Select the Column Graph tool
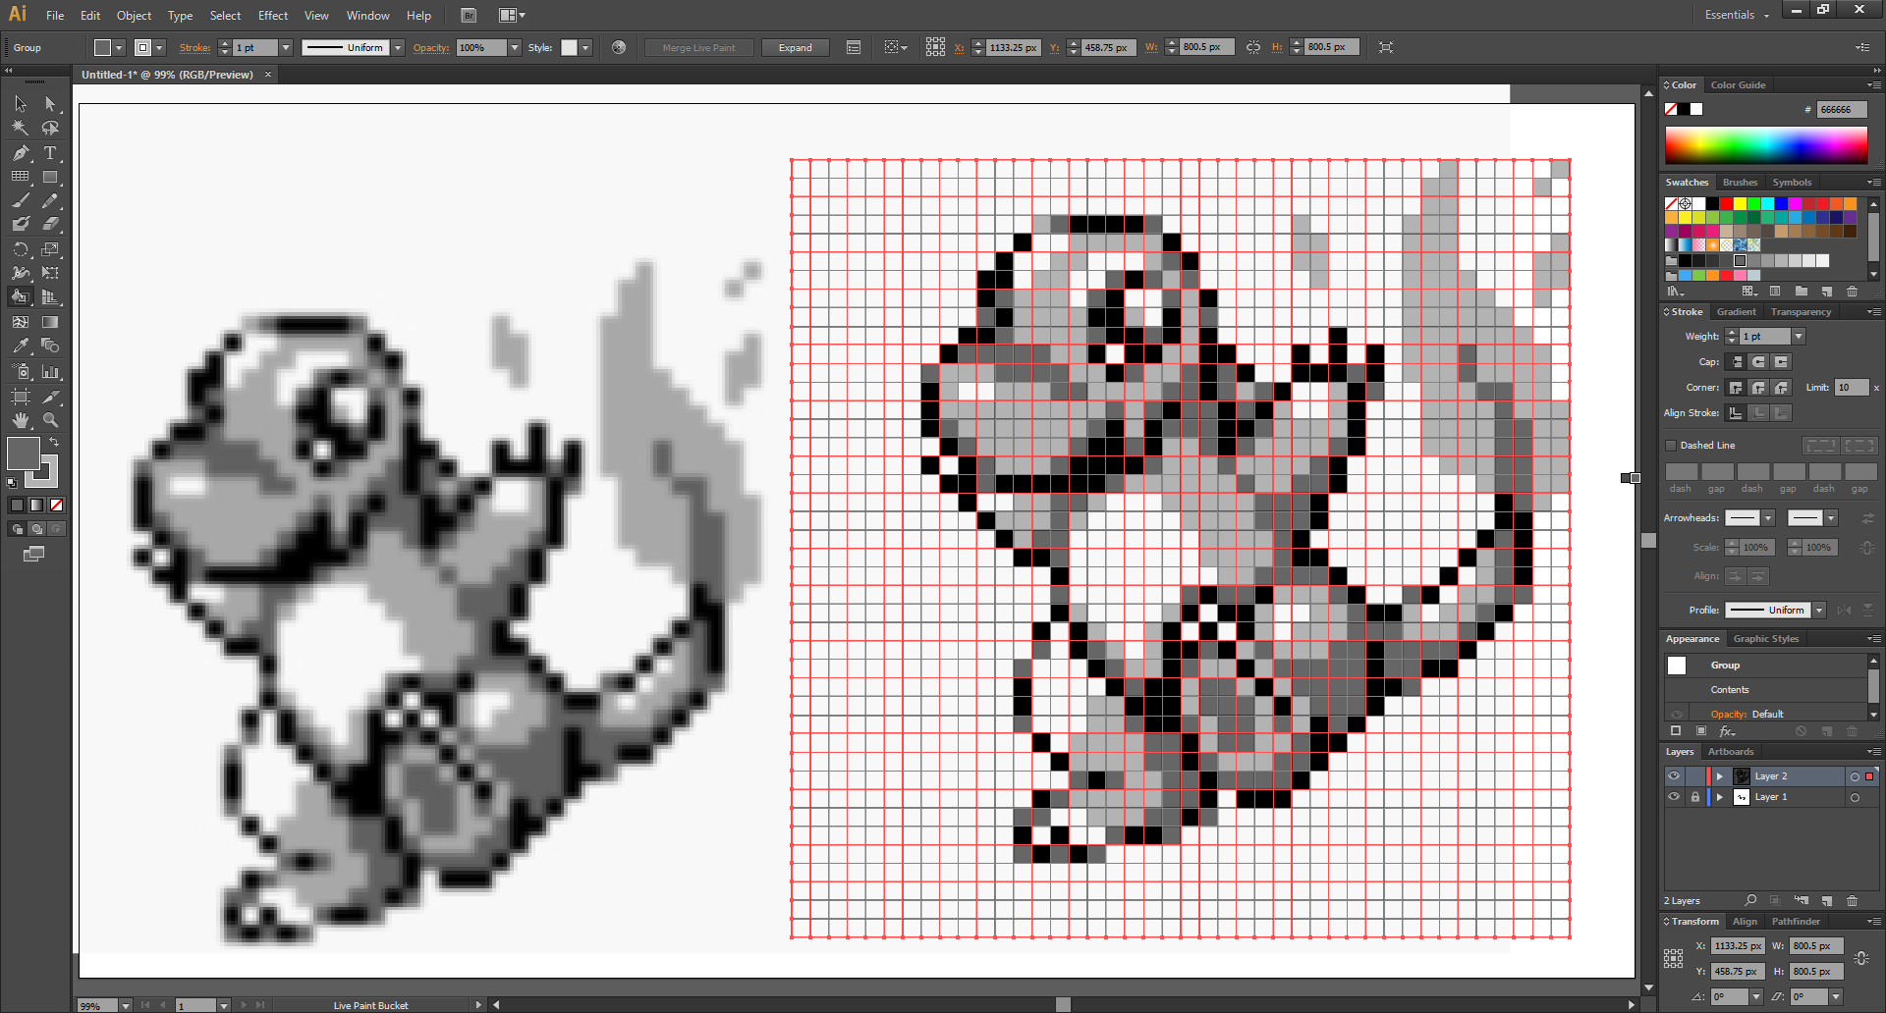 pyautogui.click(x=50, y=372)
